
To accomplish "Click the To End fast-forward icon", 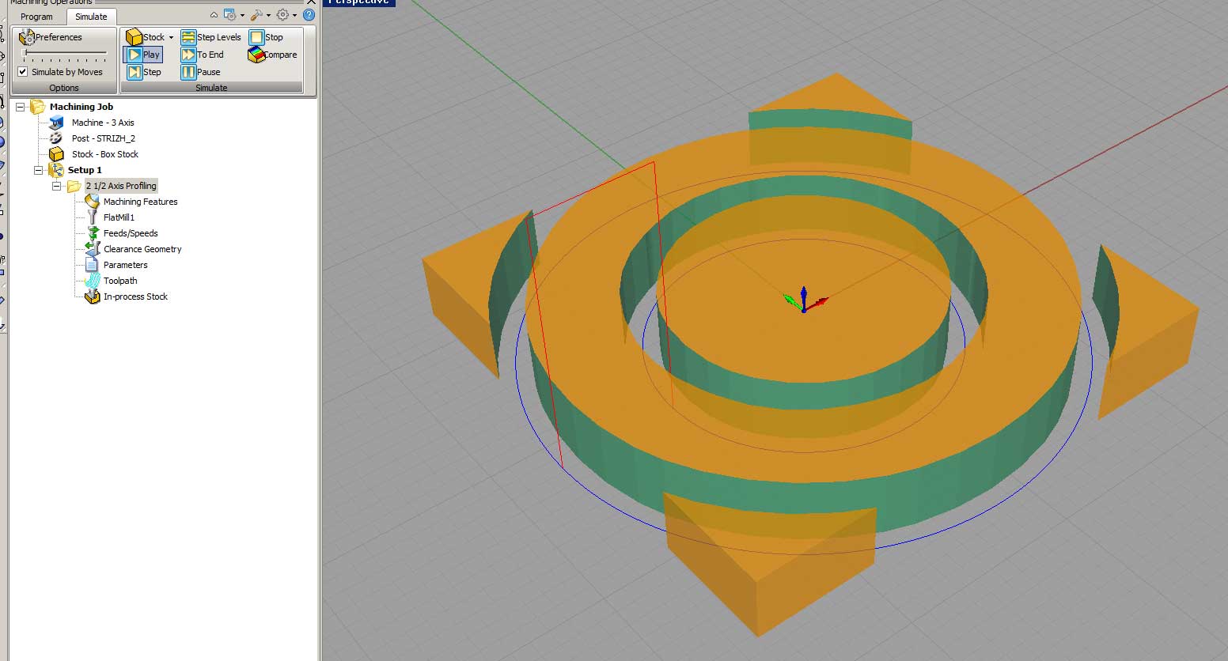I will [188, 55].
